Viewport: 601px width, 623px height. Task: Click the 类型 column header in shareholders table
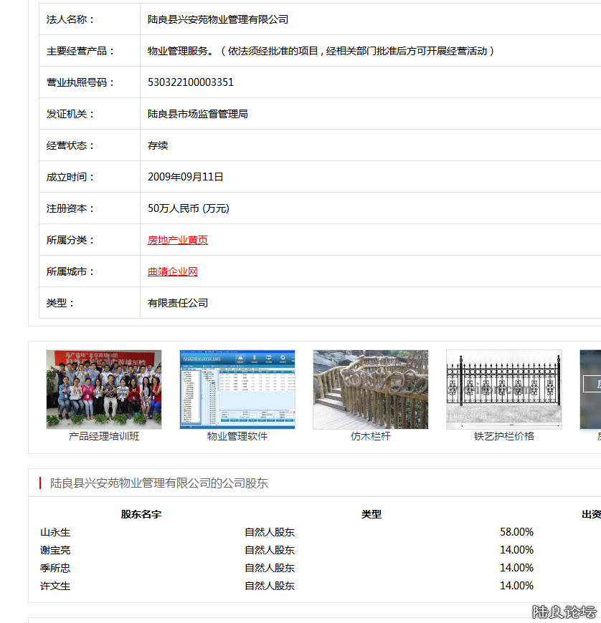click(x=372, y=514)
